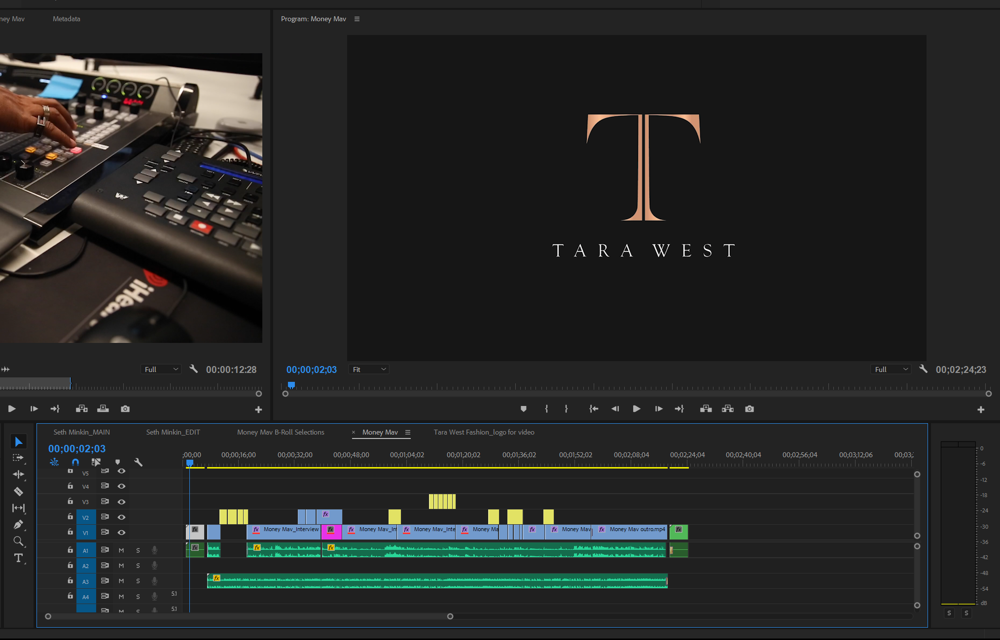Image resolution: width=1000 pixels, height=640 pixels.
Task: Select the Slip tool
Action: point(18,508)
